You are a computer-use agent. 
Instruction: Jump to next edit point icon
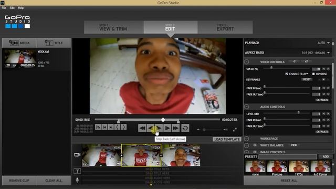(111, 127)
